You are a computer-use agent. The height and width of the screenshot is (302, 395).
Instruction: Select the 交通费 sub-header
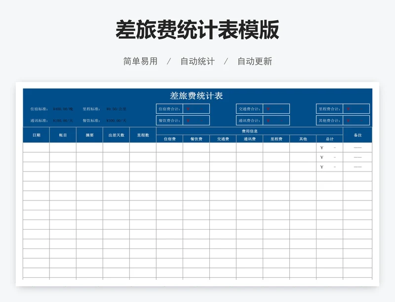tap(223, 139)
